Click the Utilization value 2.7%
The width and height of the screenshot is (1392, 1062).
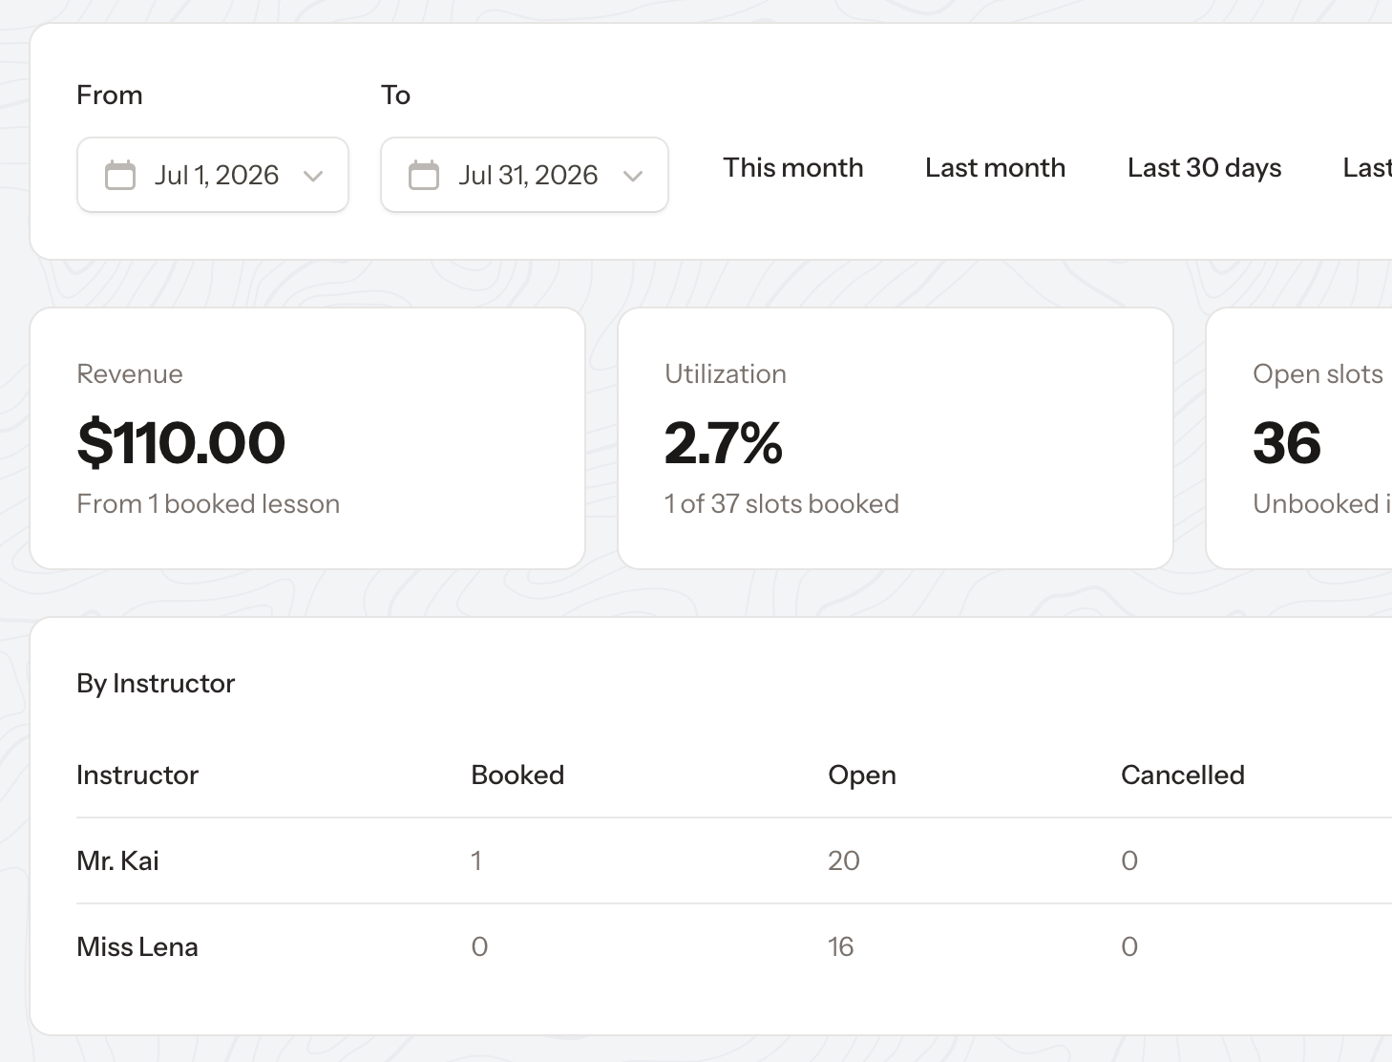(x=724, y=442)
